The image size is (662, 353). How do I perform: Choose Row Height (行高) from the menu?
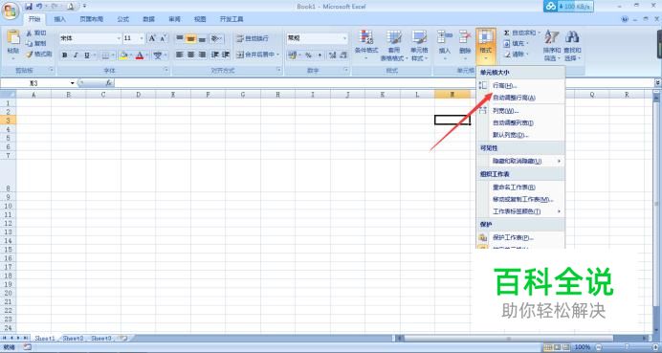click(520, 86)
